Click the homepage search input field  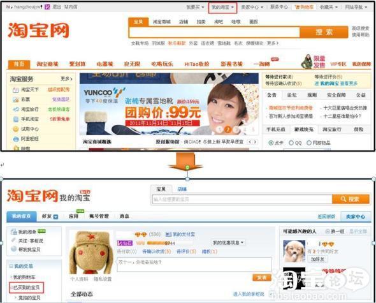(x=215, y=32)
